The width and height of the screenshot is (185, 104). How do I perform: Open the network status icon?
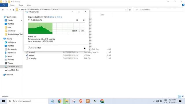(158, 101)
